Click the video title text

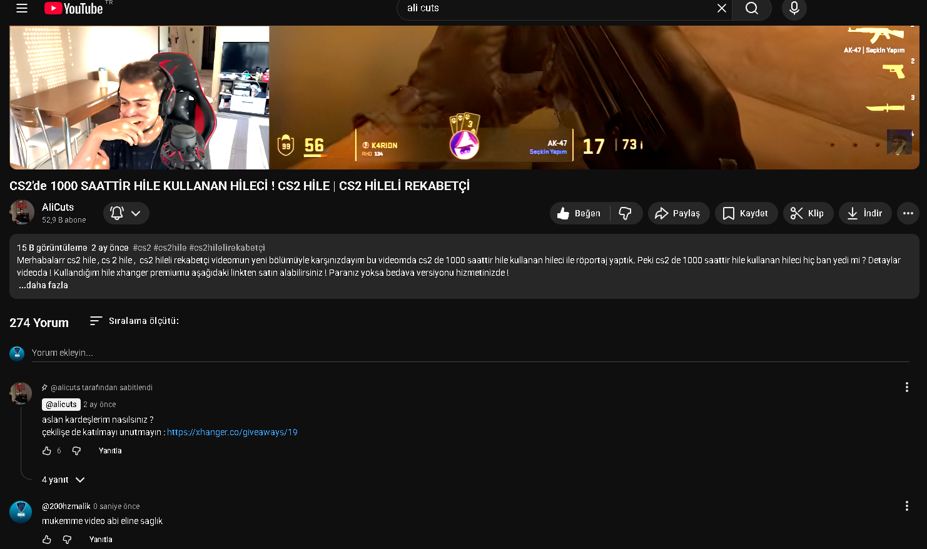240,186
